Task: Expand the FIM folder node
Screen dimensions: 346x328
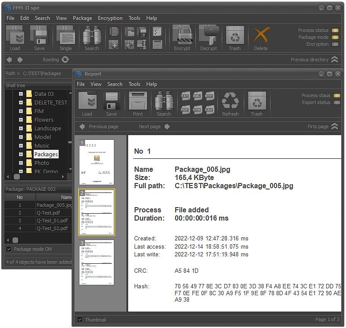Action: tap(21, 111)
